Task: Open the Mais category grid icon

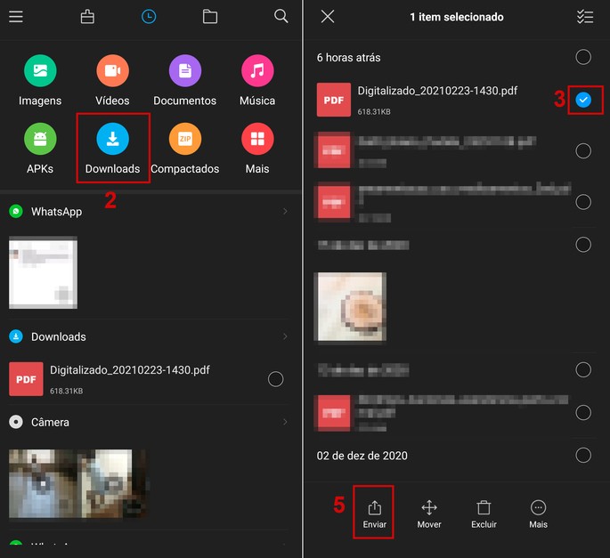Action: point(257,139)
